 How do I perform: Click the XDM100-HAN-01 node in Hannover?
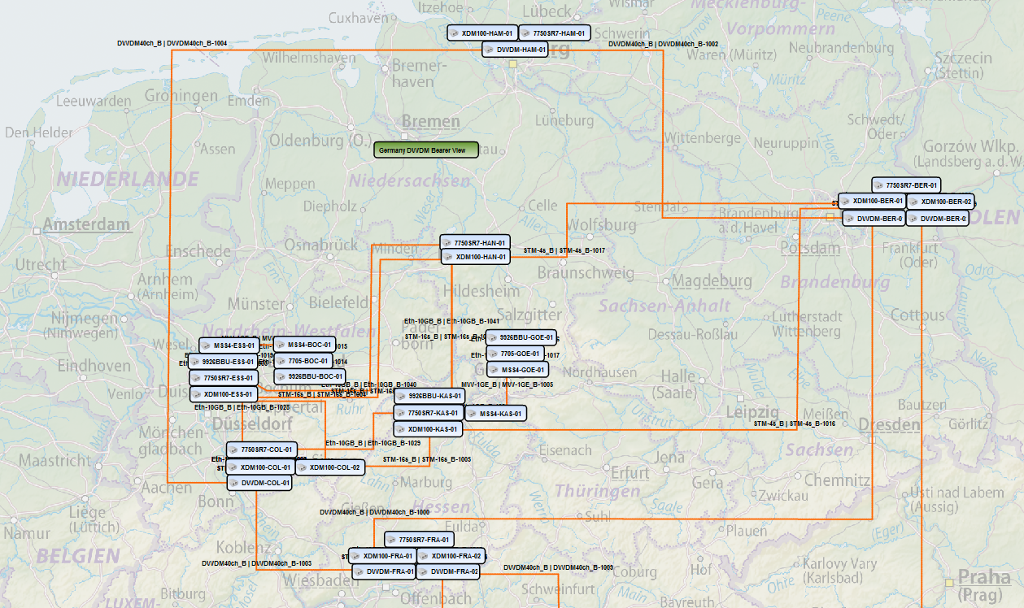tap(475, 257)
